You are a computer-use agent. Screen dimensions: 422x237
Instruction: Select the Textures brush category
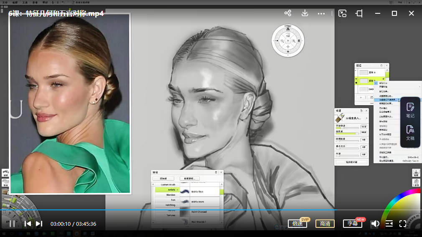[168, 215]
